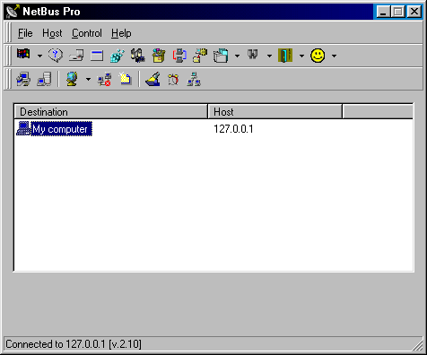Click the computer icon beside 'My computer'
The image size is (427, 355).
(x=23, y=128)
